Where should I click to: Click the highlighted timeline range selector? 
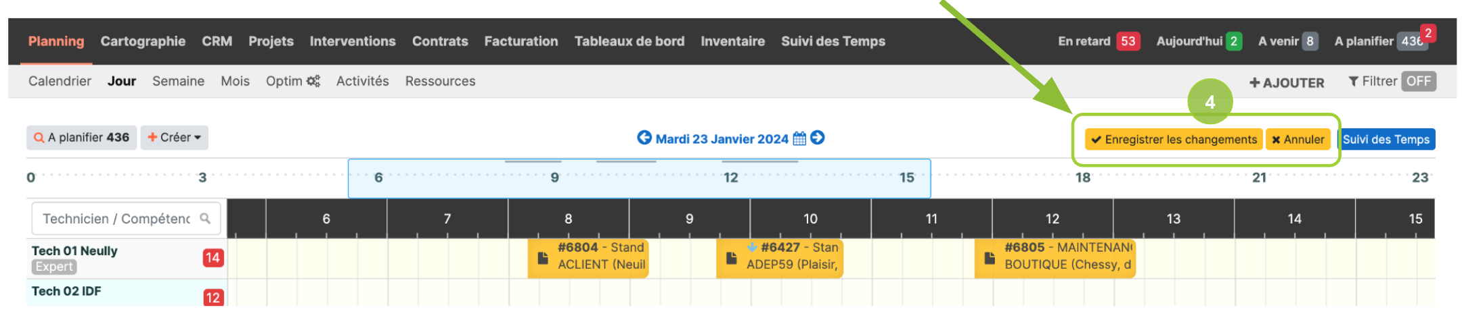coord(639,178)
